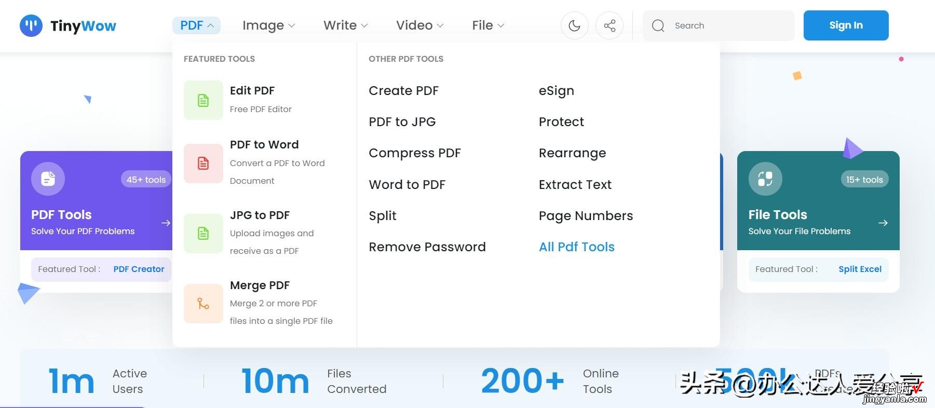Click the arrow on PDF Tools card
This screenshot has height=408, width=935.
click(x=166, y=223)
